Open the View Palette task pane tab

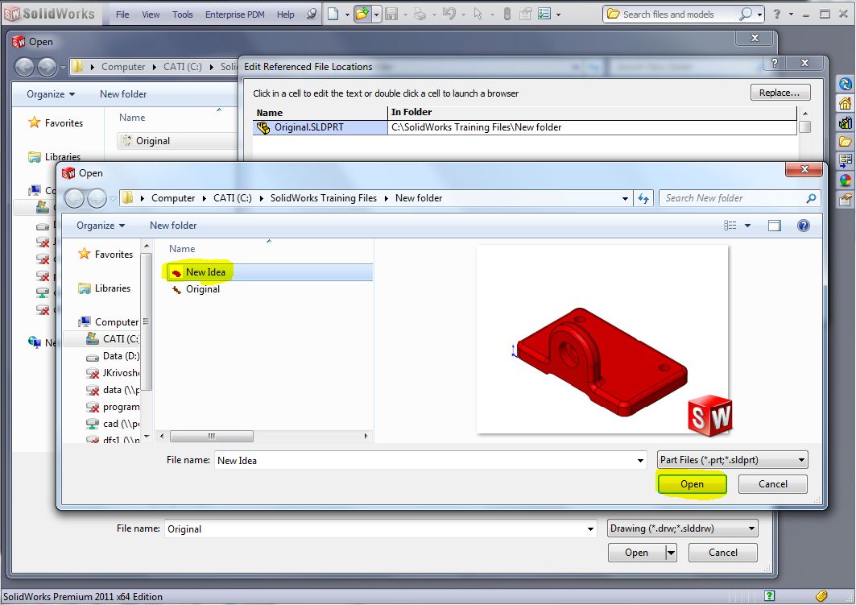[x=845, y=161]
